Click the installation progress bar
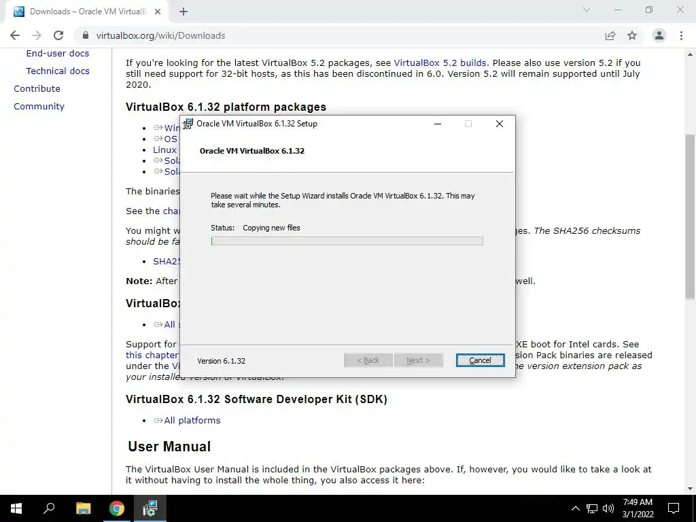This screenshot has width=696, height=522. pyautogui.click(x=347, y=241)
